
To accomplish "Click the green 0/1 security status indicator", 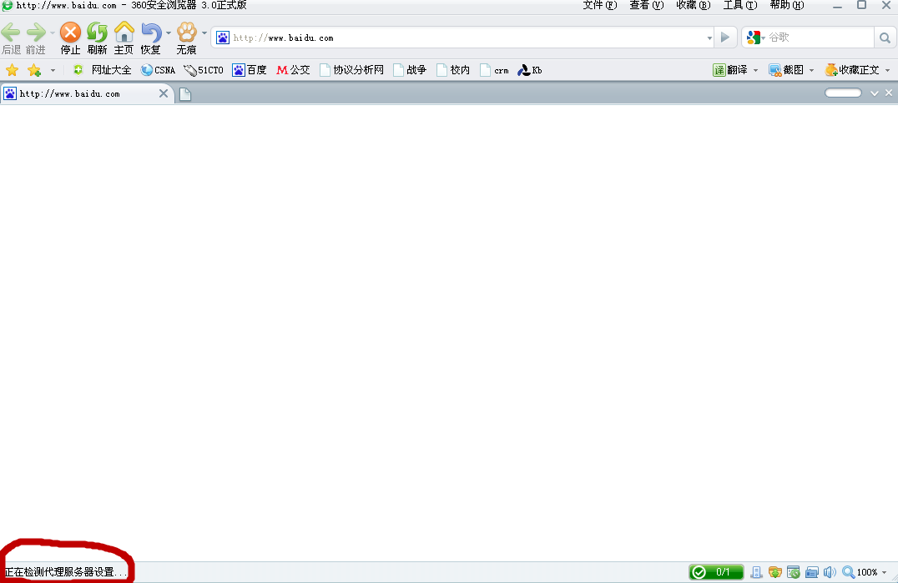I will (716, 571).
